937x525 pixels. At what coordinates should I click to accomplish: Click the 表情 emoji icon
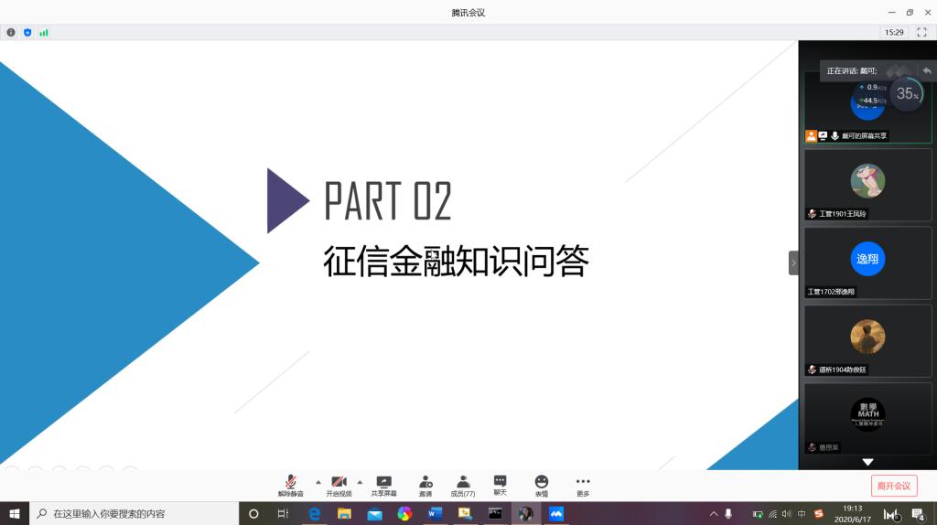[541, 485]
